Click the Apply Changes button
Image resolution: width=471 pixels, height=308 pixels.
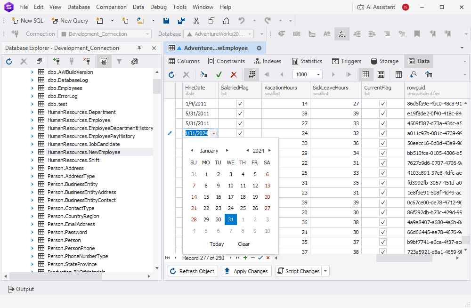coord(247,271)
